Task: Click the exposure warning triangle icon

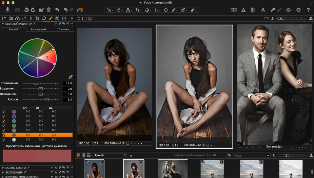Action: [x=243, y=10]
